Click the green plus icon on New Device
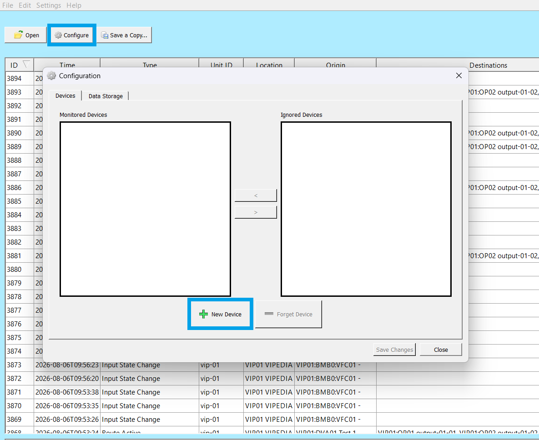Screen dimensions: 539x440 click(x=203, y=314)
